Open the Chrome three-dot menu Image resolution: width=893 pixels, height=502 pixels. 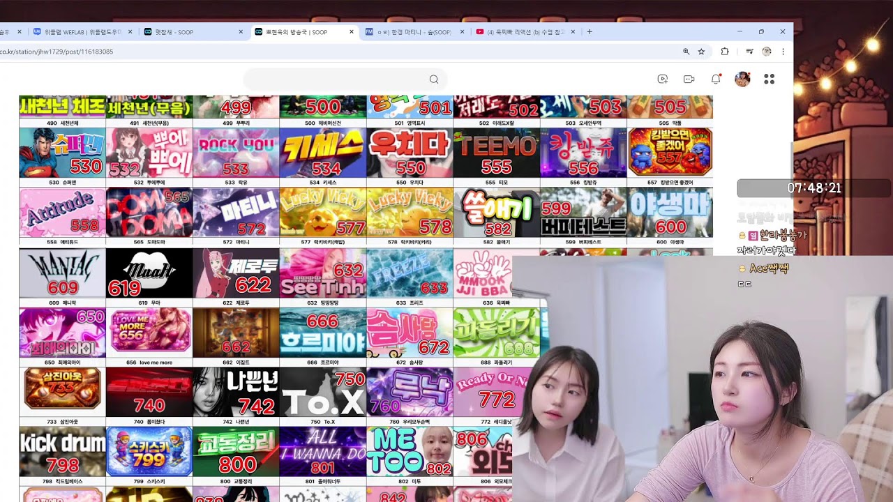pos(783,52)
